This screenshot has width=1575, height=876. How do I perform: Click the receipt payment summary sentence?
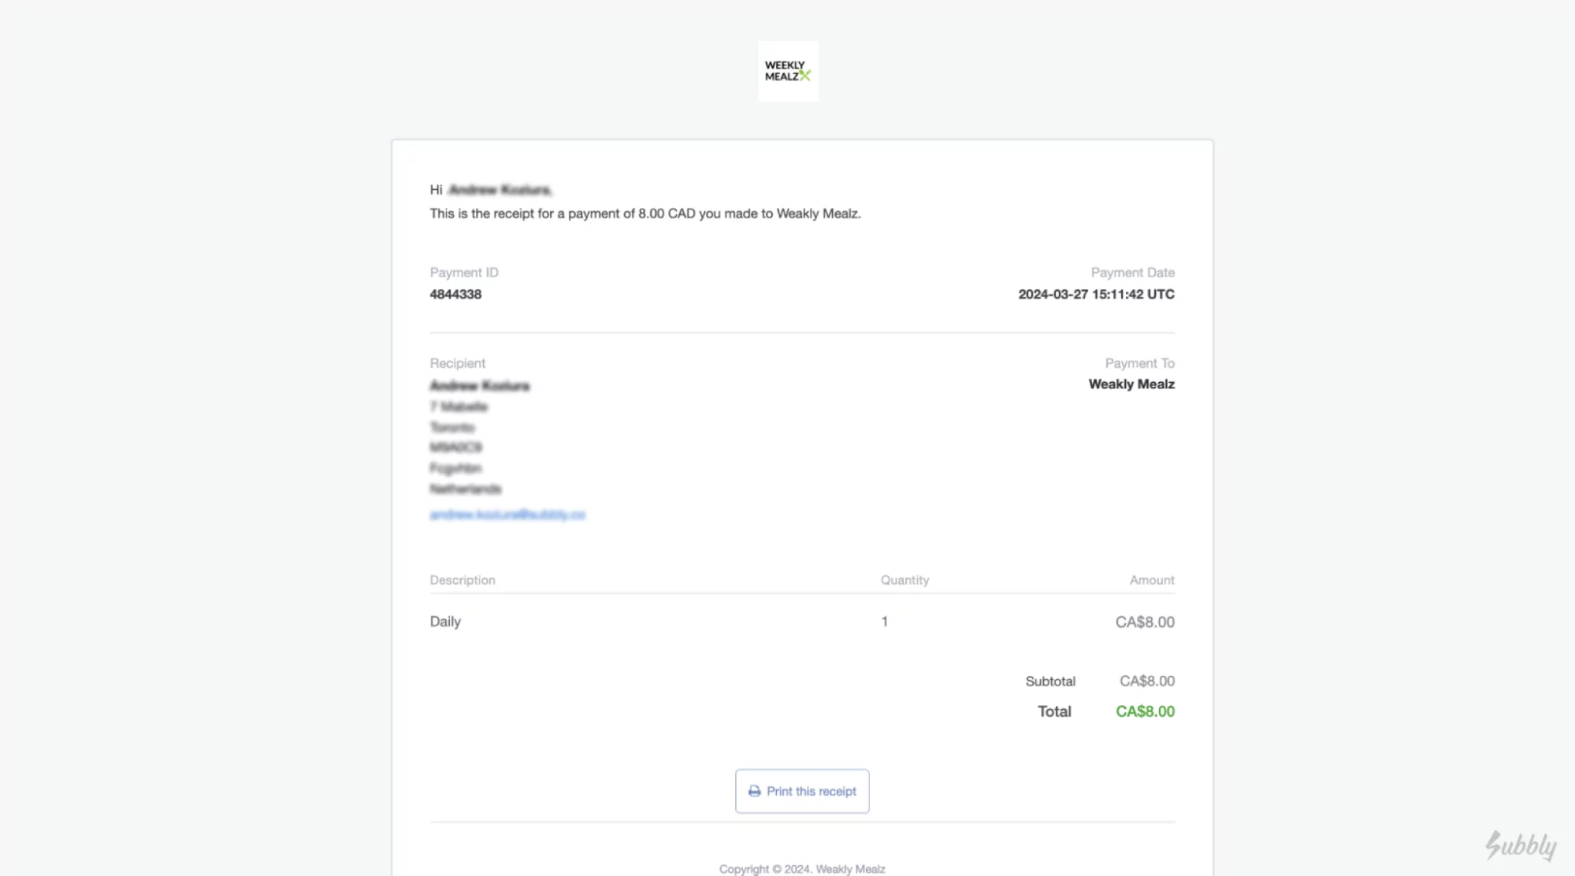(644, 213)
